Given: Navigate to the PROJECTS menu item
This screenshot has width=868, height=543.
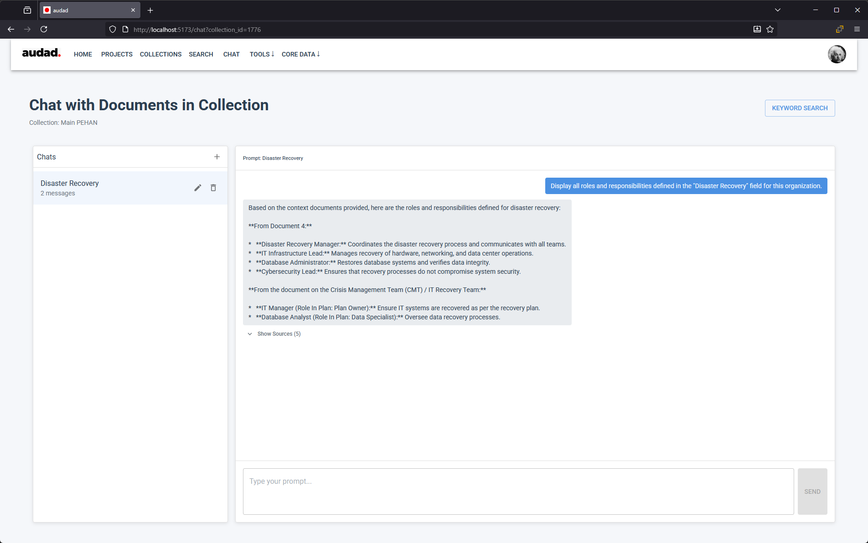Looking at the screenshot, I should click(117, 54).
